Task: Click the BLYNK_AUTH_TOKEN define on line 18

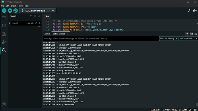Action: pyautogui.click(x=89, y=30)
